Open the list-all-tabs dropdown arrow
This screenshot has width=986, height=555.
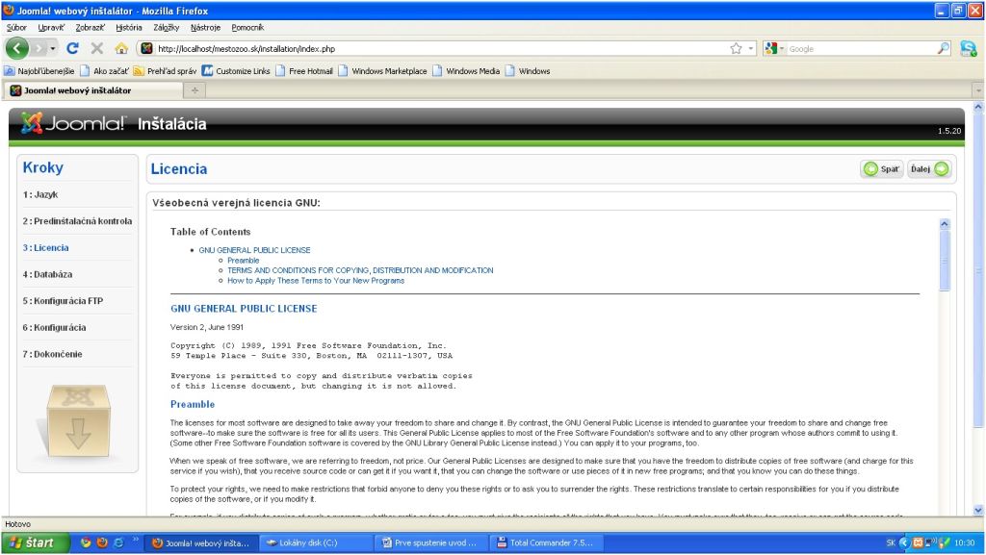(978, 90)
